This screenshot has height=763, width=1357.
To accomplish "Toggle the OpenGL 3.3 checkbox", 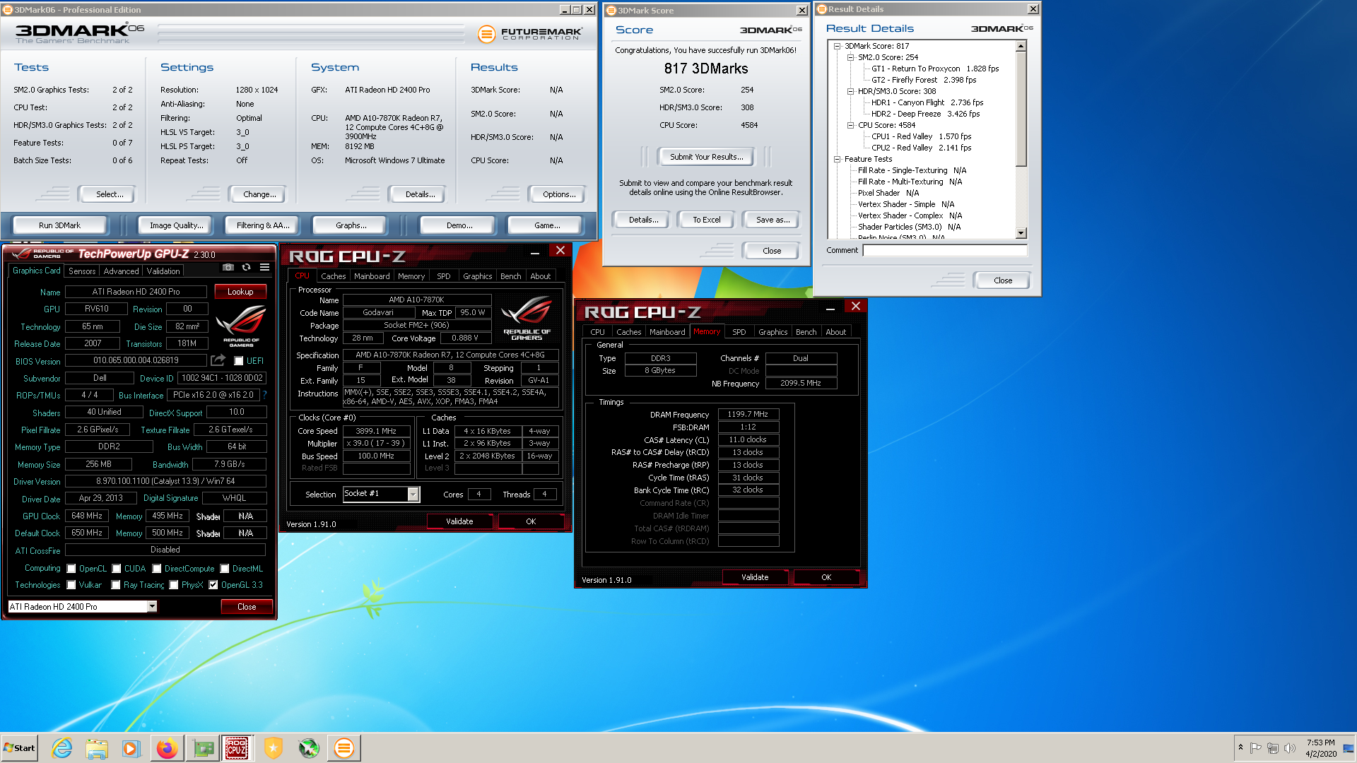I will (213, 585).
